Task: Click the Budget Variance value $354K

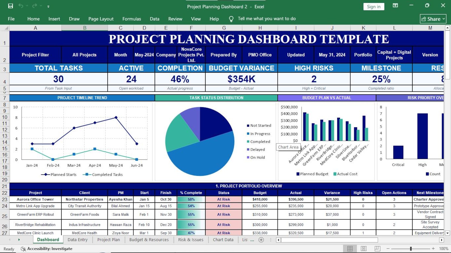Action: pos(241,79)
